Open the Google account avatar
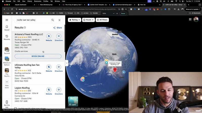 tap(196, 19)
